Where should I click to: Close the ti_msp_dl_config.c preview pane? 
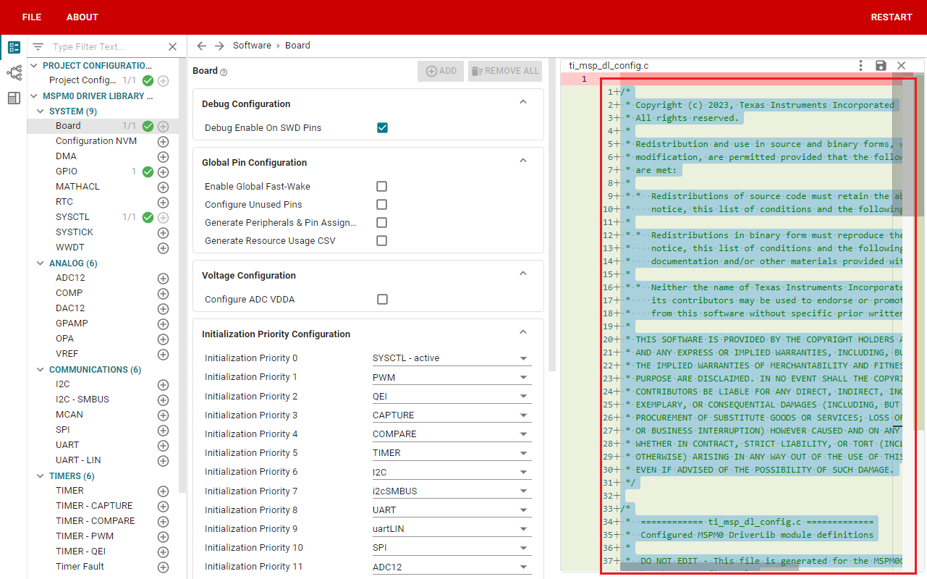901,65
